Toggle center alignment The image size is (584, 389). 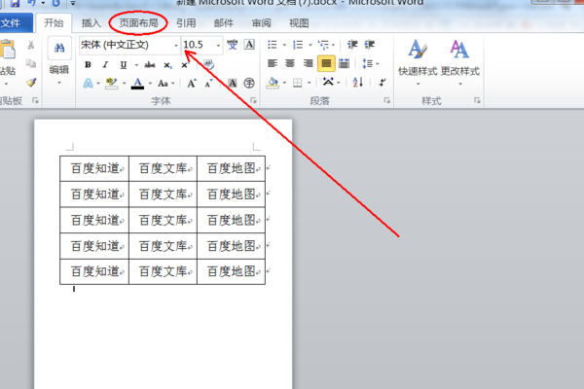(290, 63)
